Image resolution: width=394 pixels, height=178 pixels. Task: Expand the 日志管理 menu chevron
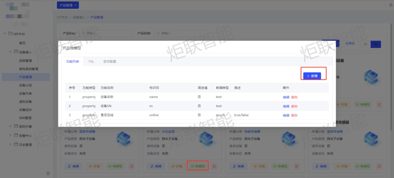(x=10, y=144)
